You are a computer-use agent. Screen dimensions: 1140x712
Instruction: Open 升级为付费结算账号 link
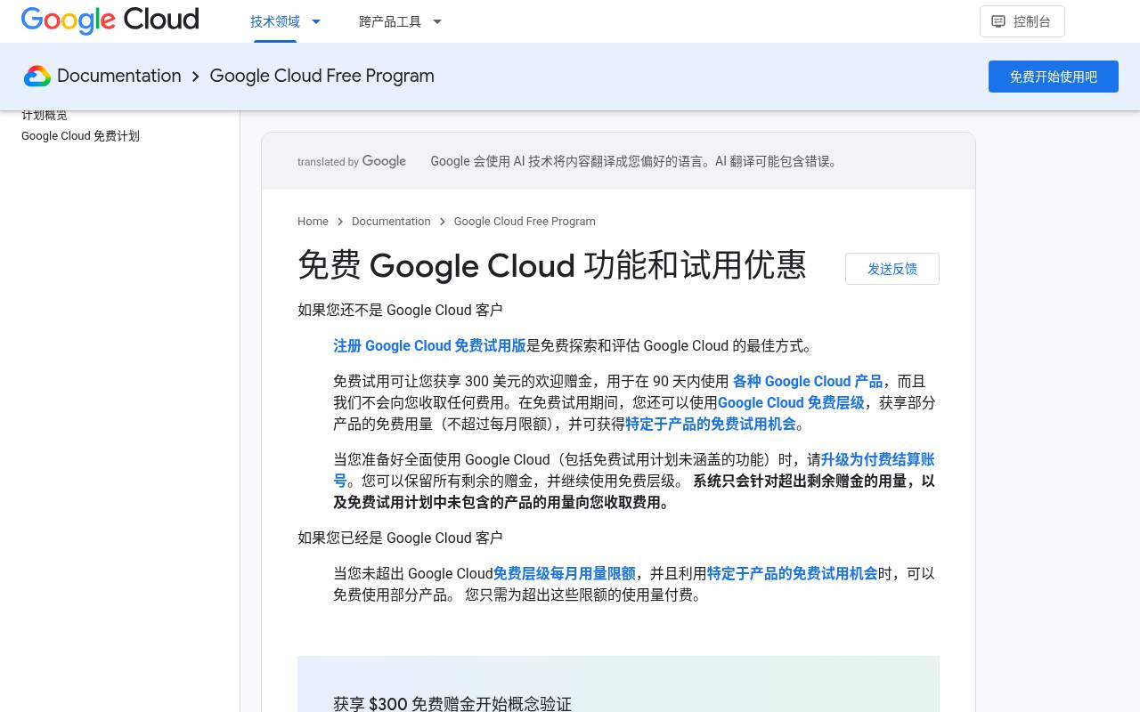(x=877, y=459)
